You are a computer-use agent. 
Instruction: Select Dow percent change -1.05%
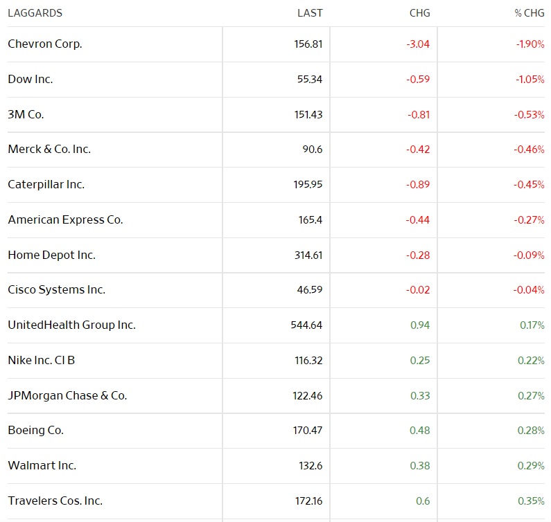(530, 80)
